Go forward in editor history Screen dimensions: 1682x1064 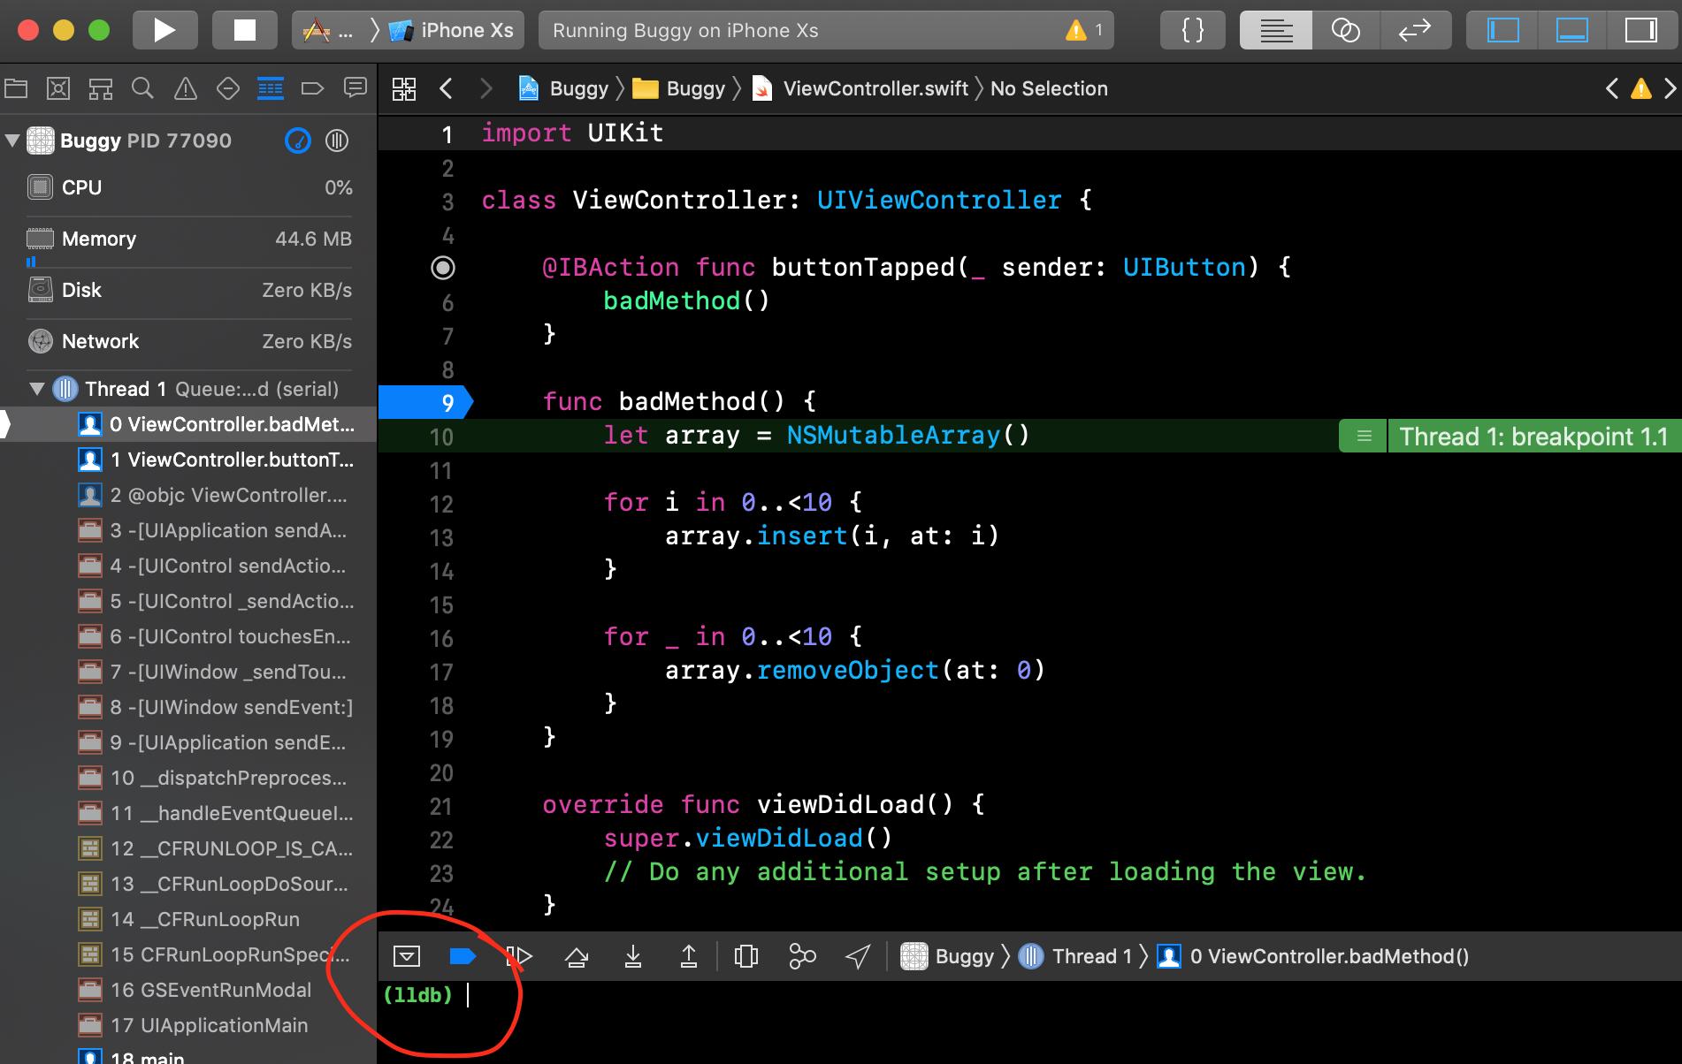tap(485, 88)
